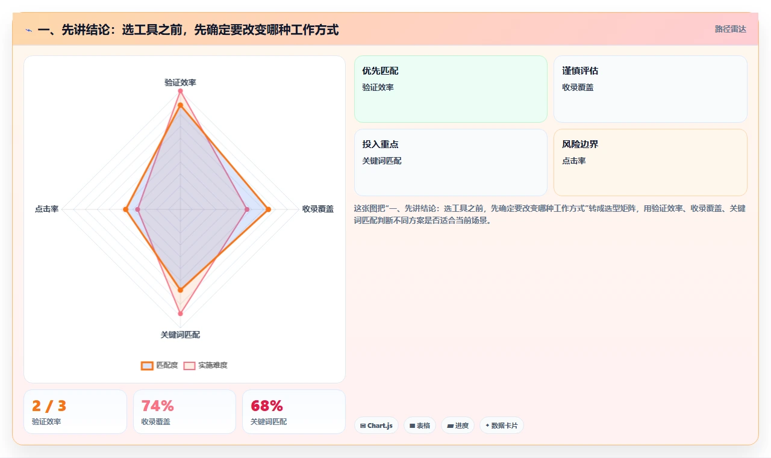Toggle the 匹配度 legend item

tap(160, 365)
